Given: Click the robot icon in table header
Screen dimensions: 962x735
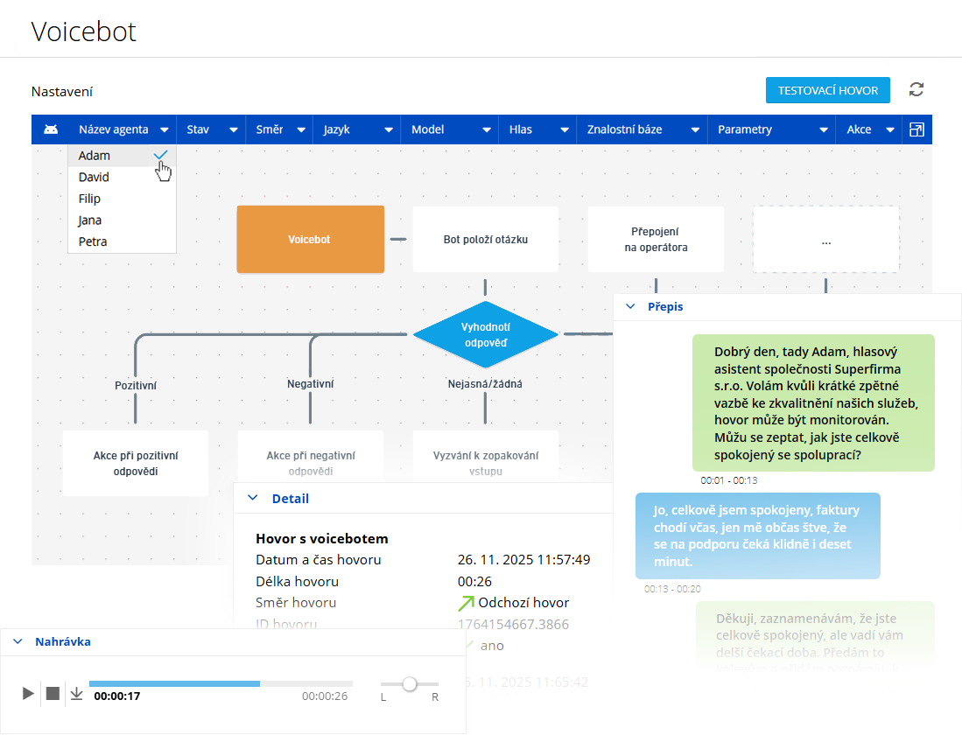Looking at the screenshot, I should [51, 129].
